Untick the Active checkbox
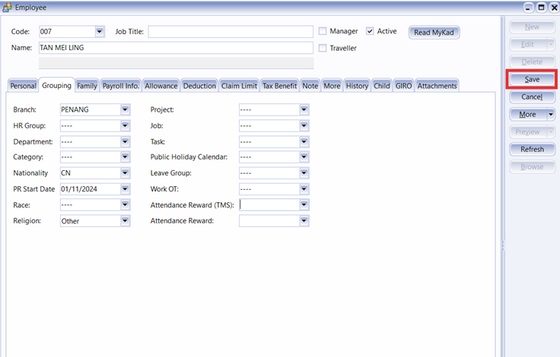 click(370, 31)
